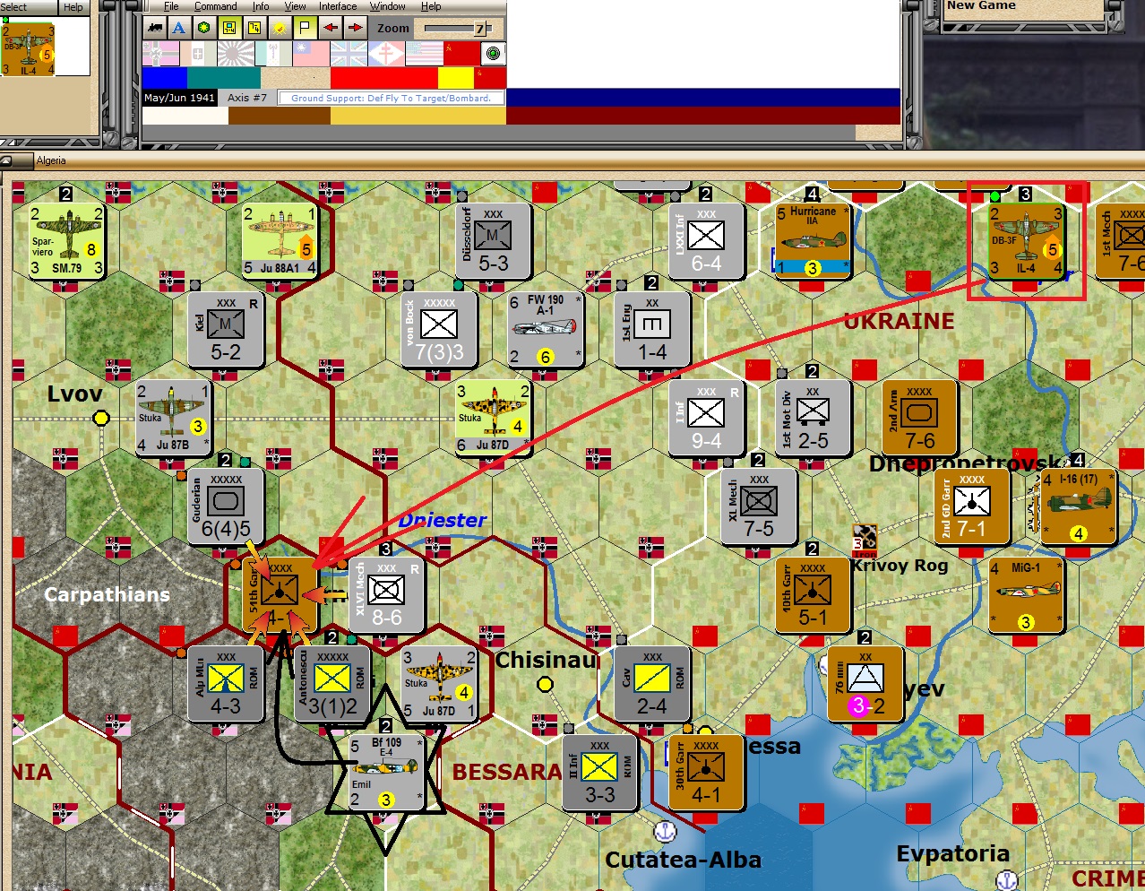Viewport: 1145px width, 891px height.
Task: Click the green round button beside the flags
Action: (x=493, y=54)
